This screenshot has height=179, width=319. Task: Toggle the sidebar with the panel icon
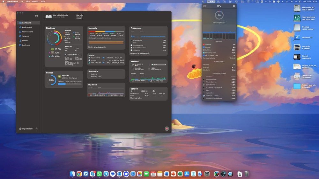click(36, 16)
